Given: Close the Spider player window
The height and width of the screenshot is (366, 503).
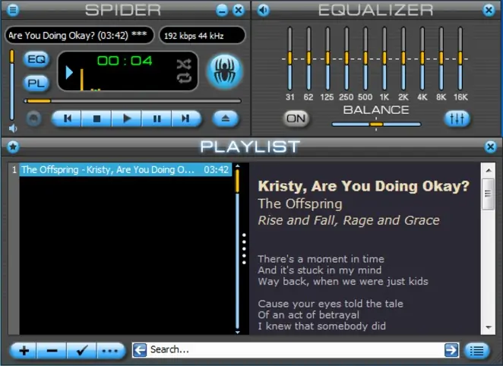Looking at the screenshot, I should [x=239, y=11].
